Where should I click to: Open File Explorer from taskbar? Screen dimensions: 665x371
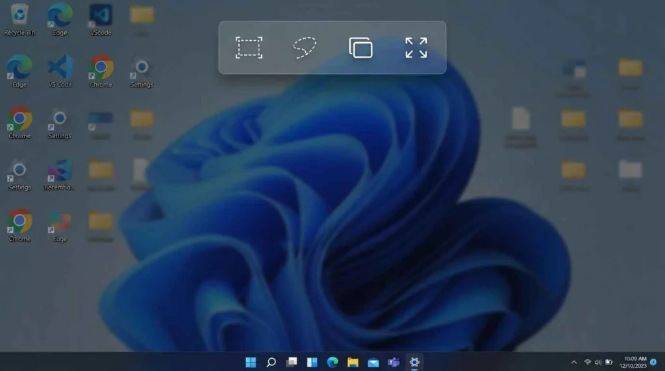[353, 362]
